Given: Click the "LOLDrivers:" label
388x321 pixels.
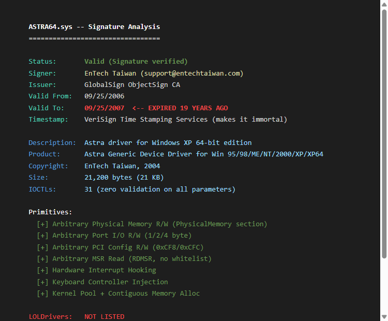Looking at the screenshot, I should pos(50,316).
